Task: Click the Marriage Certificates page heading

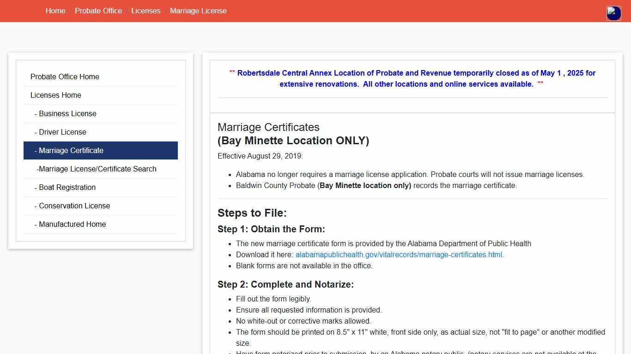Action: pyautogui.click(x=268, y=127)
